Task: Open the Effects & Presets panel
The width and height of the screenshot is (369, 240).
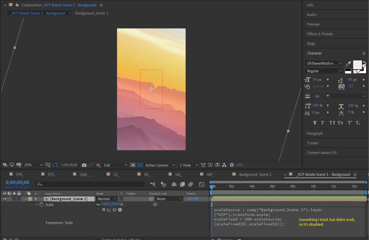Action: click(320, 34)
